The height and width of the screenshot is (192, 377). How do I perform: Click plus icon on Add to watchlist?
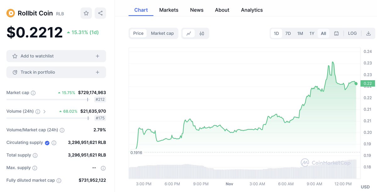pos(97,56)
